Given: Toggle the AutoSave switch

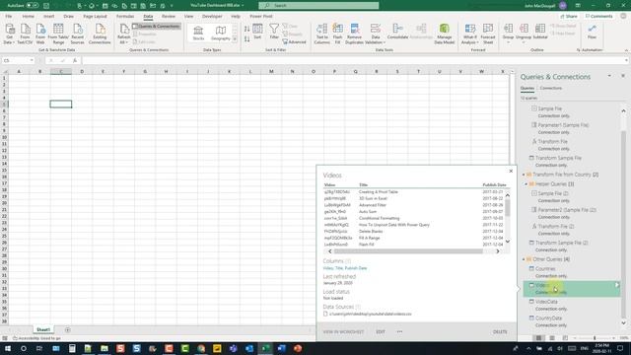Looking at the screenshot, I should pos(33,6).
